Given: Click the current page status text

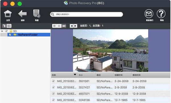Looking at the screenshot, I should pos(92,26).
